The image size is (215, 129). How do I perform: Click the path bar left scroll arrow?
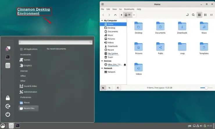[121, 15]
